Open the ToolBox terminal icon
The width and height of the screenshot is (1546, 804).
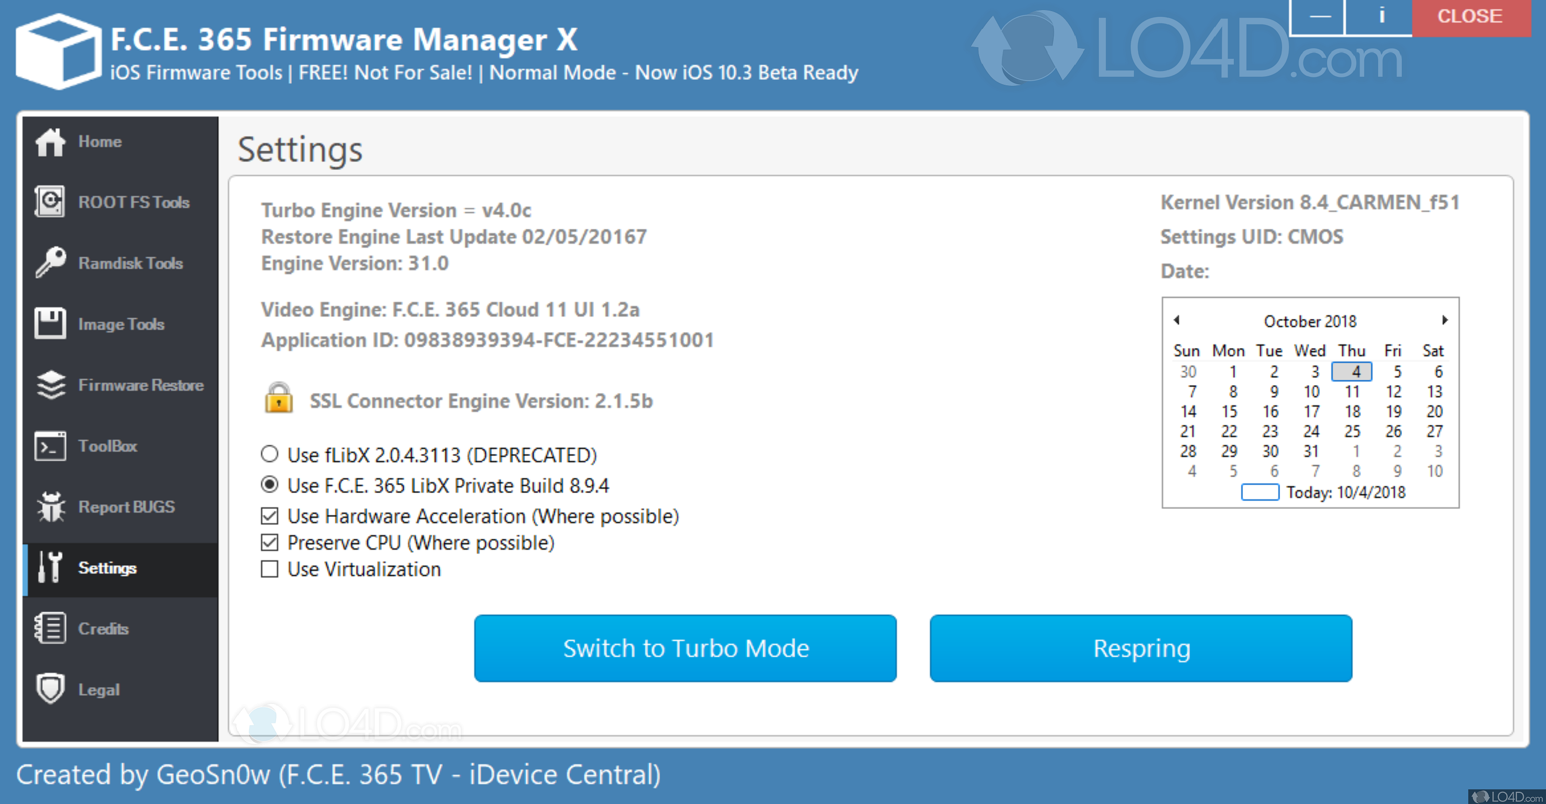[50, 446]
